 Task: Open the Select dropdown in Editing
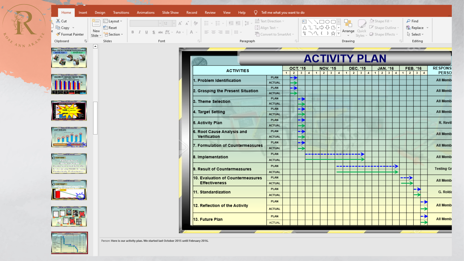pos(415,34)
